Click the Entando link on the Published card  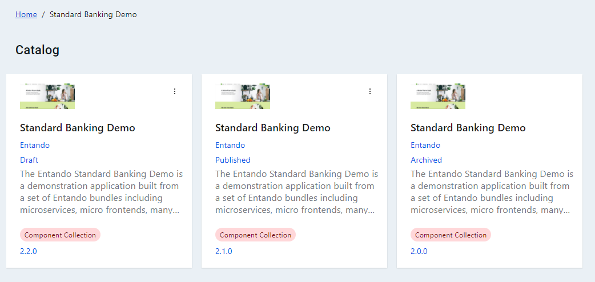pos(230,145)
